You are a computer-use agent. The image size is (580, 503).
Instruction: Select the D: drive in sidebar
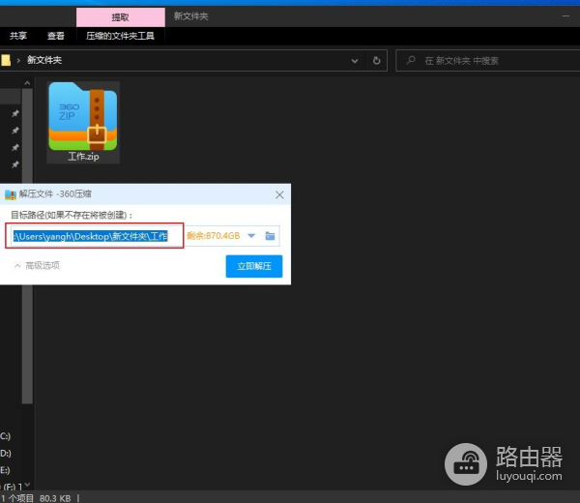(6, 453)
